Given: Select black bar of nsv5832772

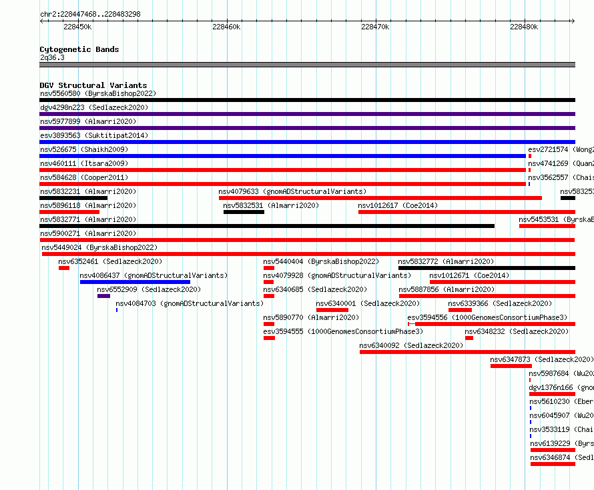Looking at the screenshot, I should click(x=487, y=268).
